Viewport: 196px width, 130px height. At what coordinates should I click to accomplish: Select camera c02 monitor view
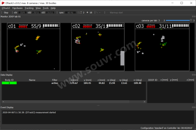tap(98, 47)
